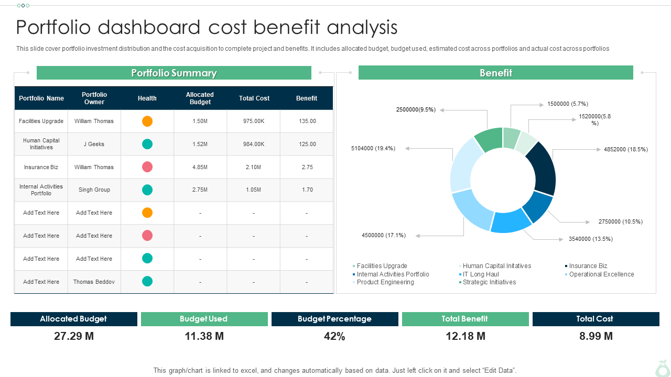Screen dimensions: 671x377
Task: Select the Operational Excellence legend entry
Action: [600, 274]
